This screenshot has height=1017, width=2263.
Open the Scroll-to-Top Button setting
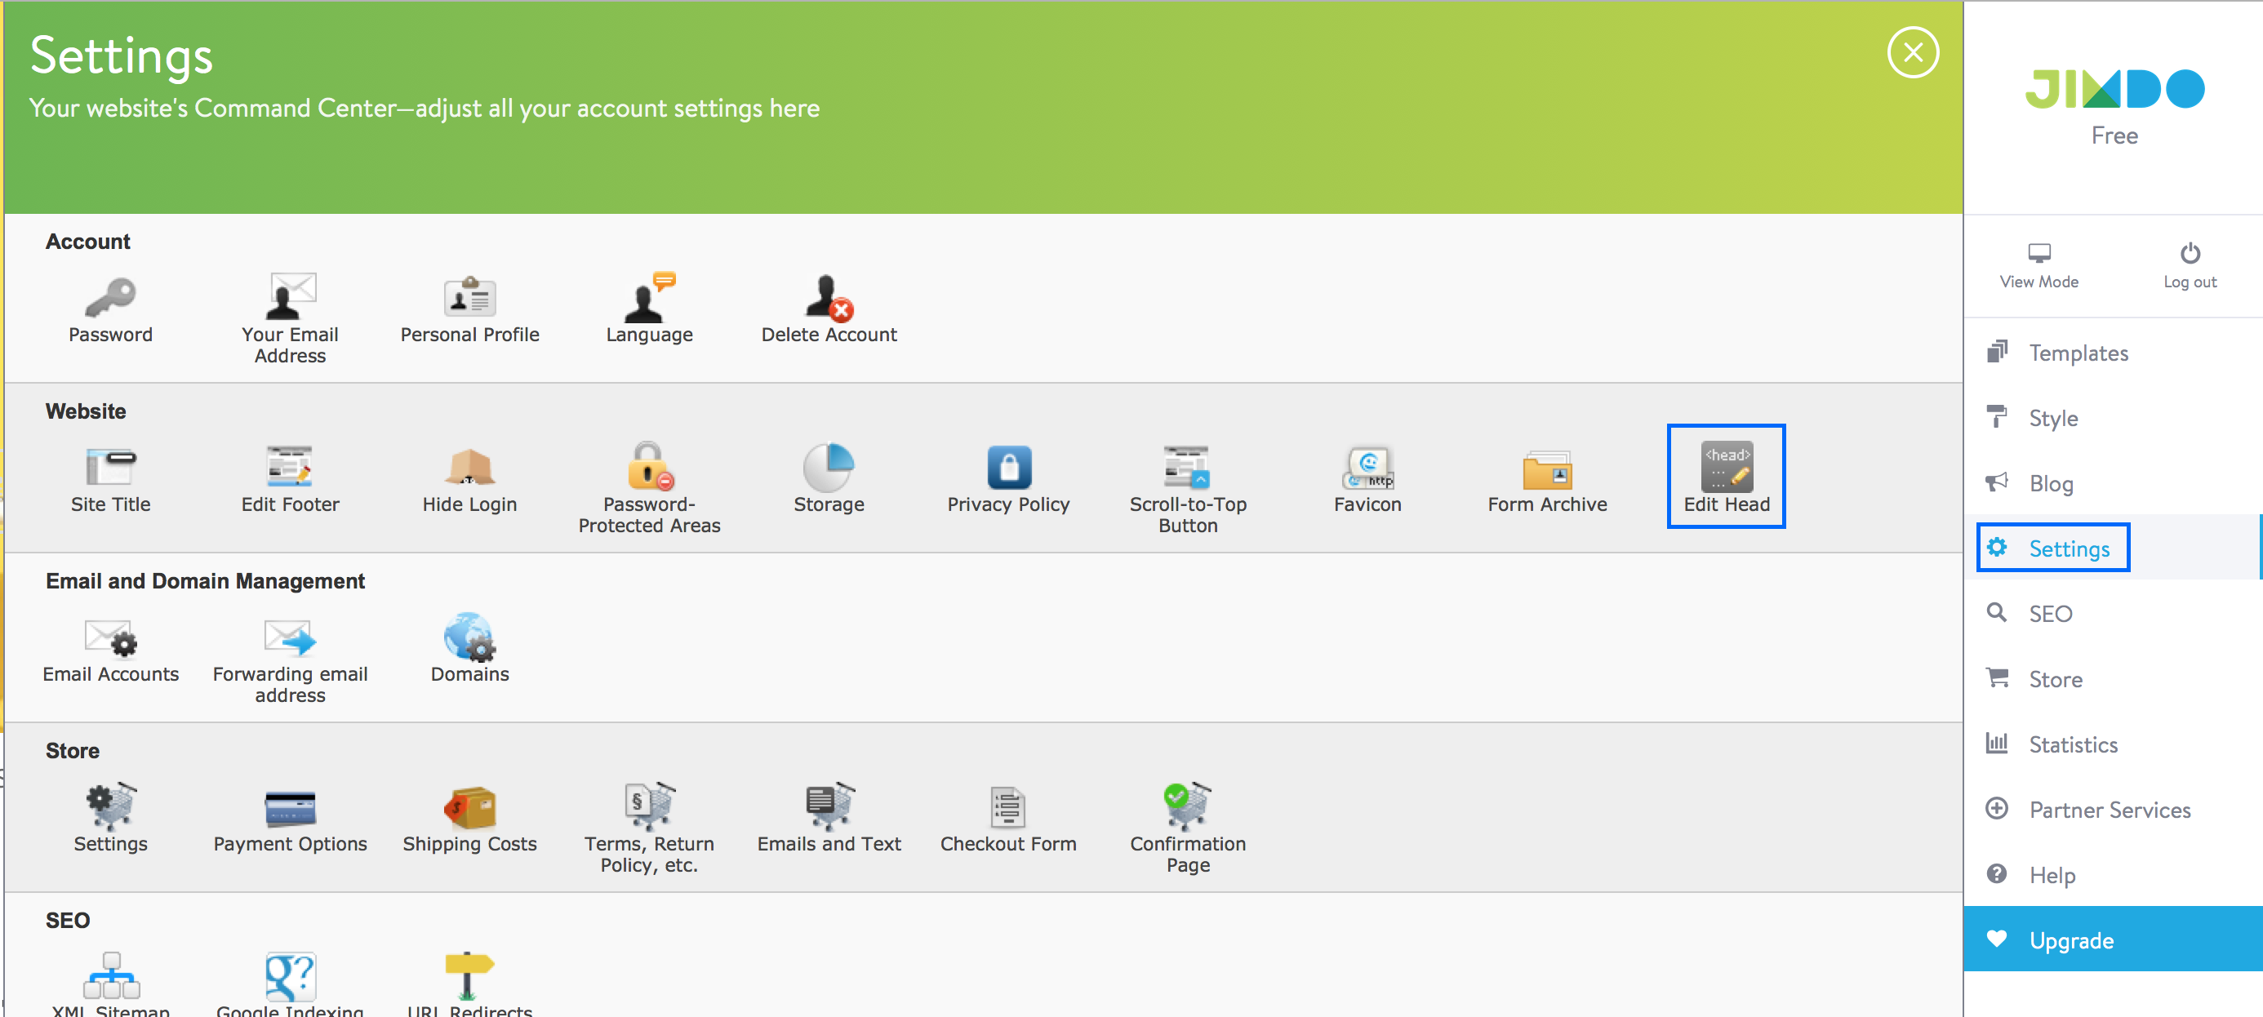point(1187,469)
